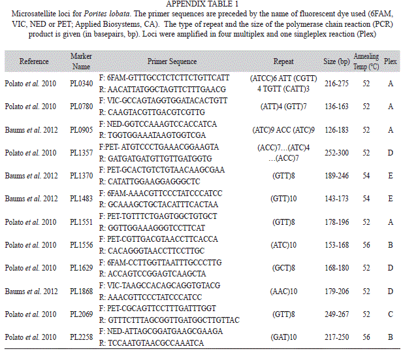
Task: Click forward primer NED-ATTAGCGGATGAAGCGAAGA
Action: [165, 331]
